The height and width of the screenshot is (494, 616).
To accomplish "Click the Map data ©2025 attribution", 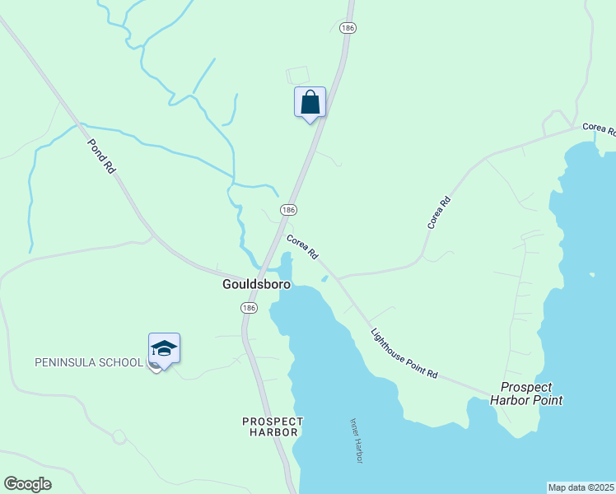I will click(581, 487).
